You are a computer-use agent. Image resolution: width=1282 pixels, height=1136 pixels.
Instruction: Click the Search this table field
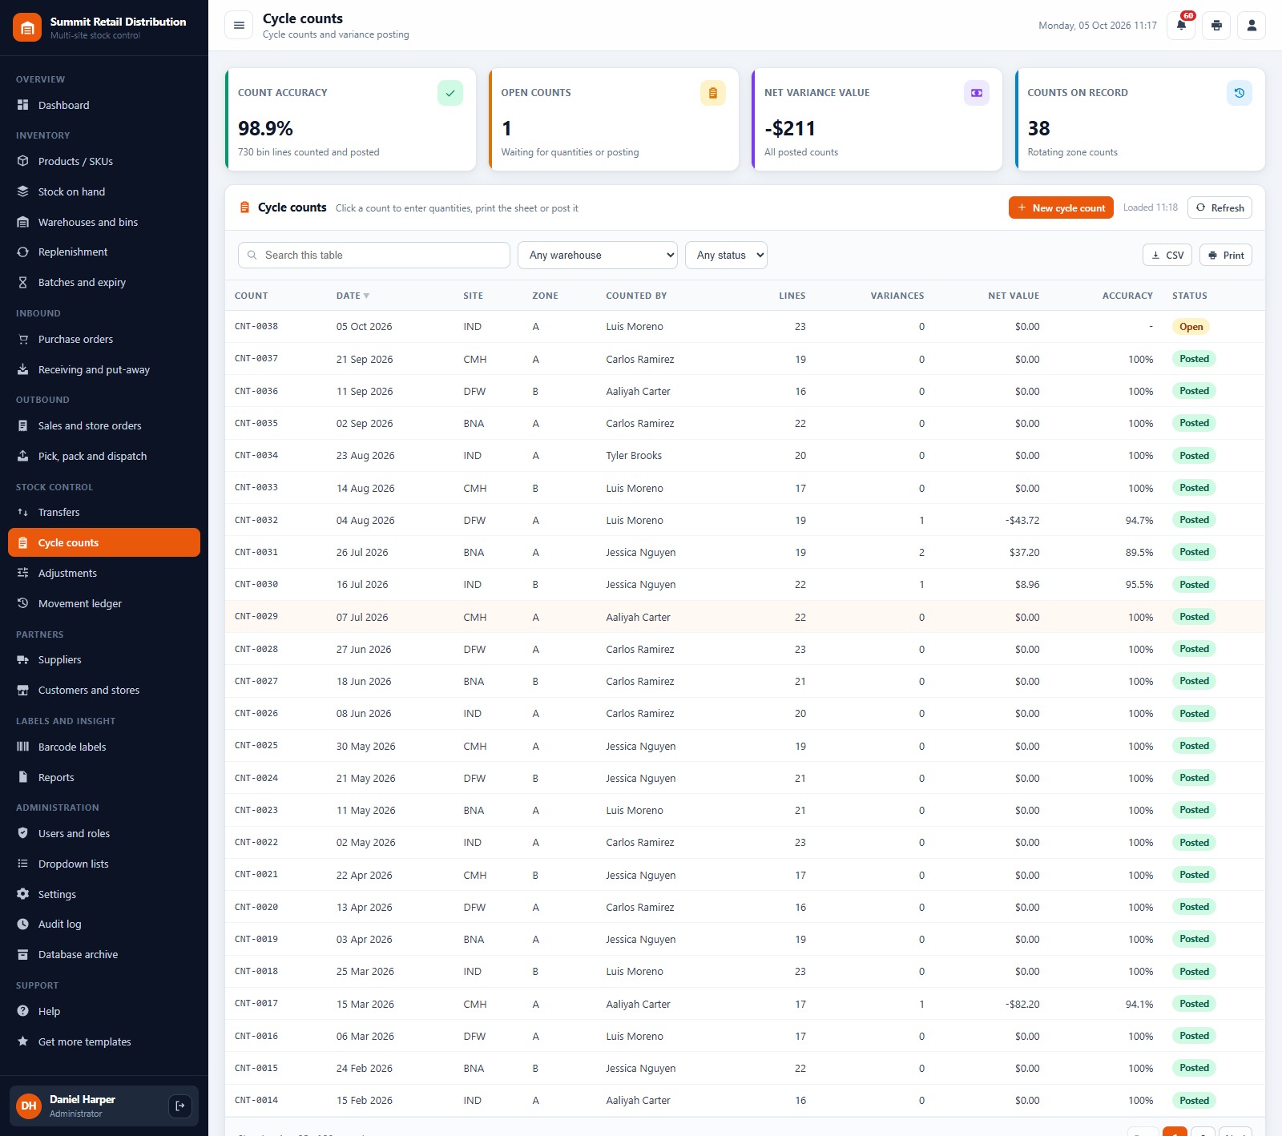click(374, 255)
